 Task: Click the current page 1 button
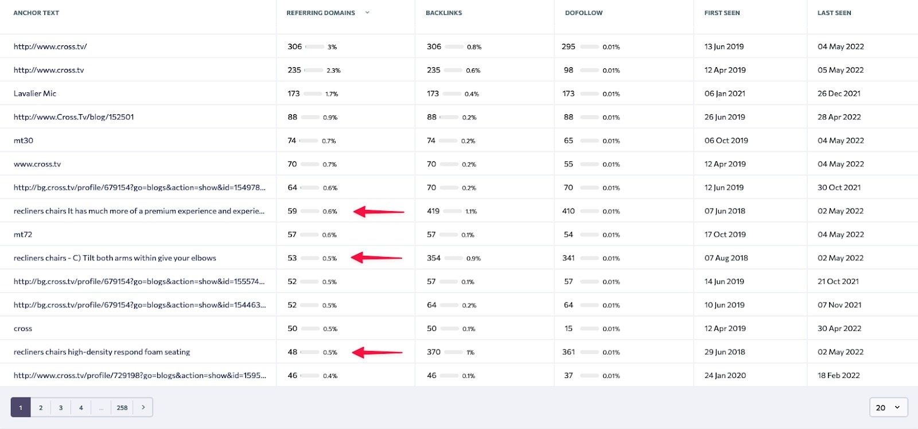[x=21, y=407]
